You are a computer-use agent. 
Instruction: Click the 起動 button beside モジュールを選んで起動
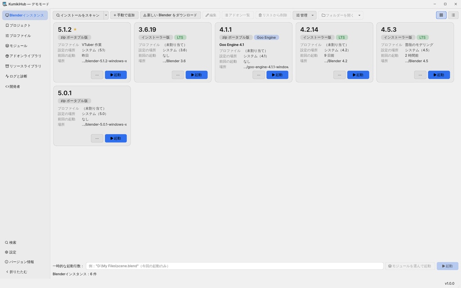[447, 266]
